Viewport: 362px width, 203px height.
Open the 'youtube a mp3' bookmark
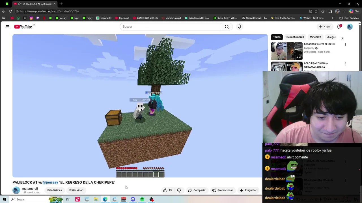click(171, 18)
